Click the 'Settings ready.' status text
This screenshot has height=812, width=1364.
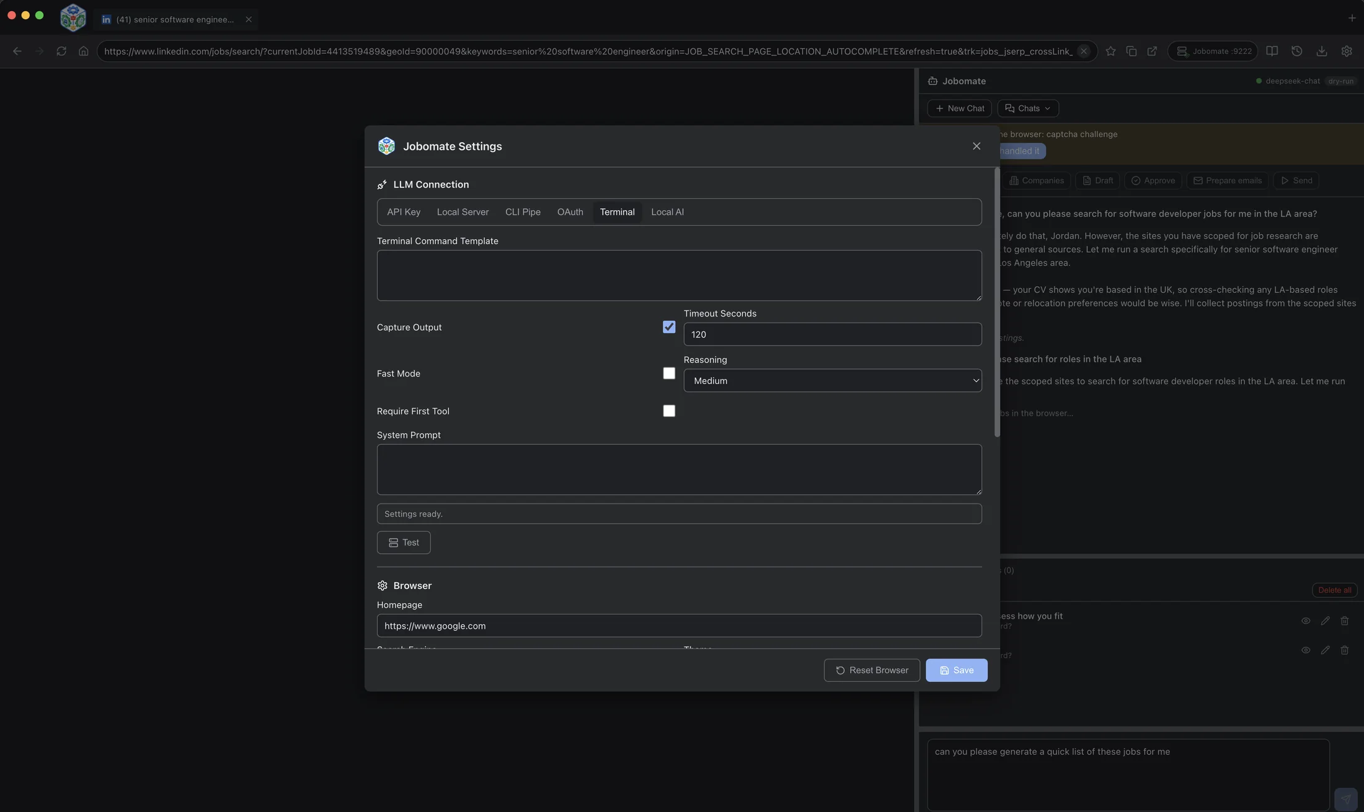413,514
